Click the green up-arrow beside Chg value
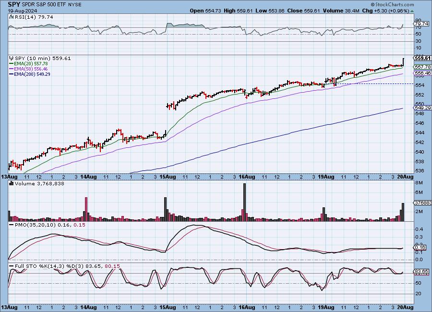Image resolution: width=432 pixels, height=312 pixels. [x=412, y=11]
